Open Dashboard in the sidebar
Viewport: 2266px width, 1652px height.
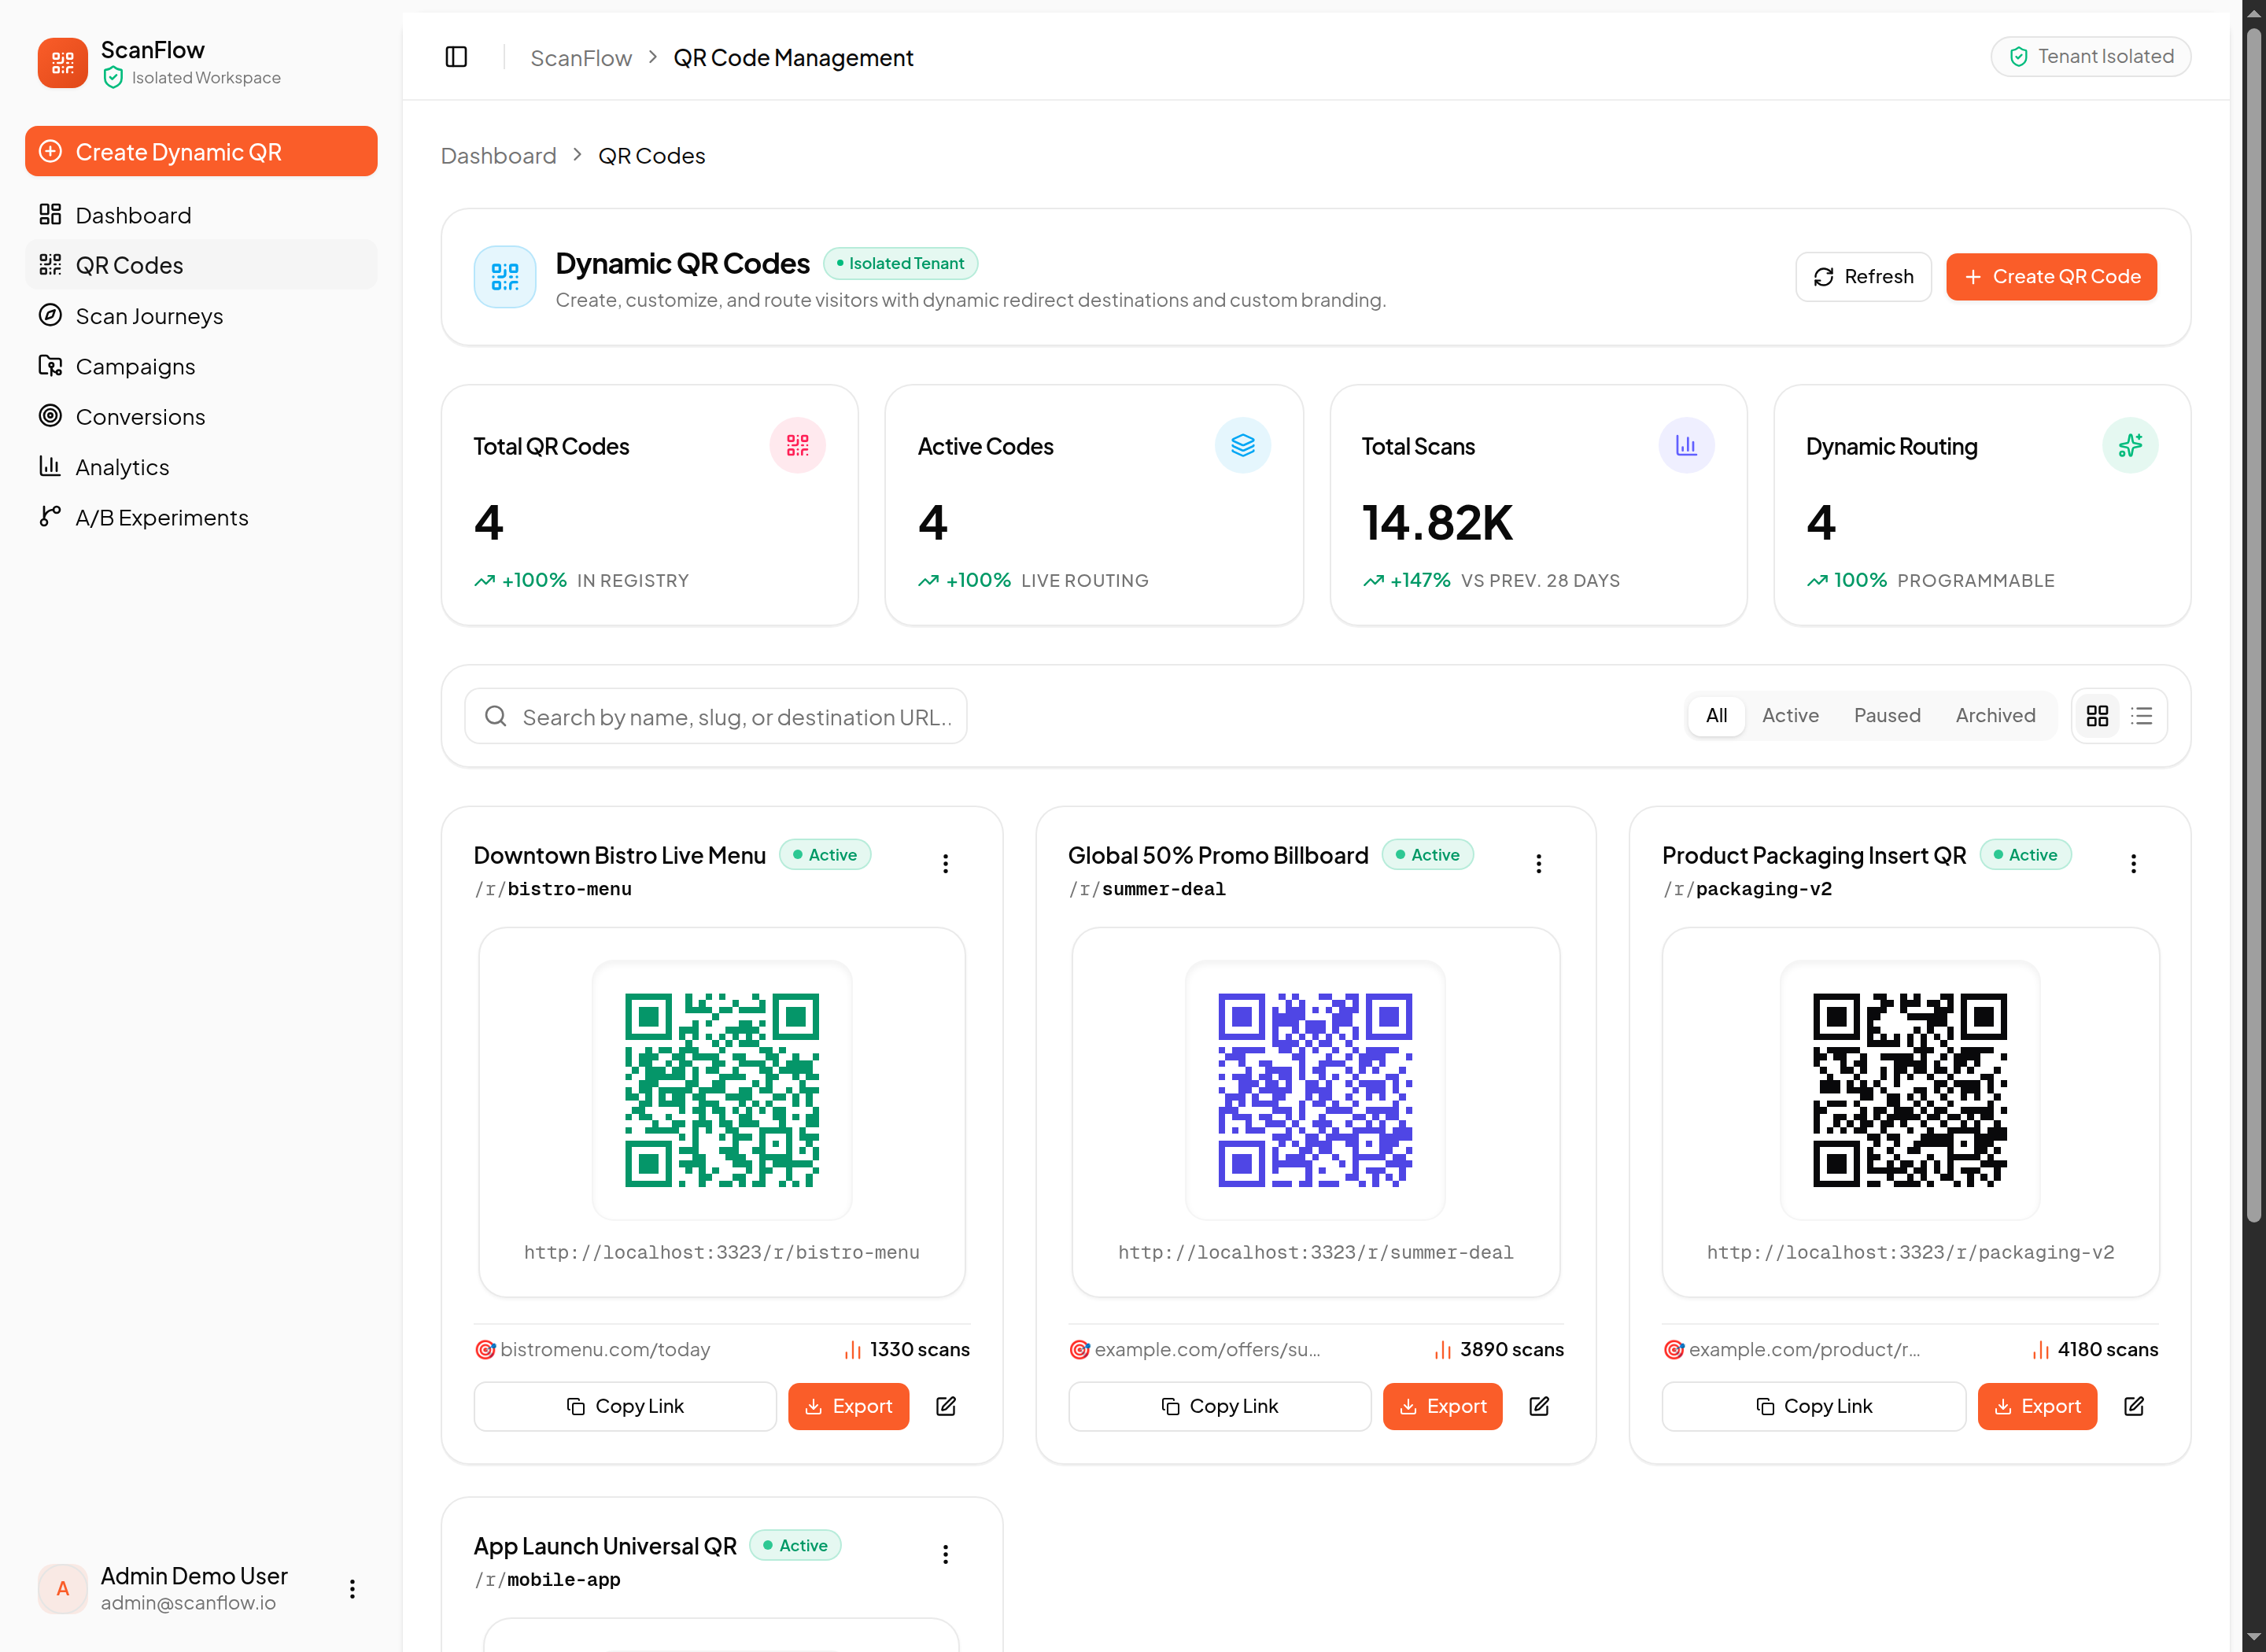(201, 215)
